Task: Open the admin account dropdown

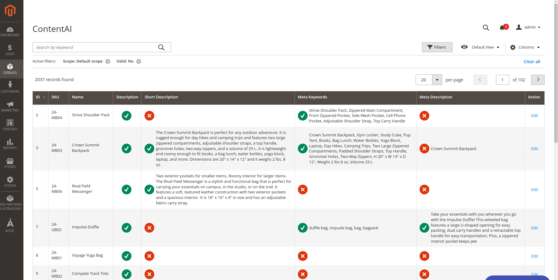Action: [x=528, y=27]
